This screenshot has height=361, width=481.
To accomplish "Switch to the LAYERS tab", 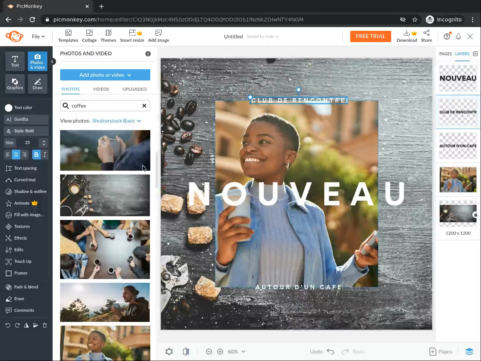I will (x=462, y=54).
